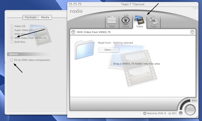Select the DVD-Video radio button
This screenshot has width=202, height=121.
12,34
